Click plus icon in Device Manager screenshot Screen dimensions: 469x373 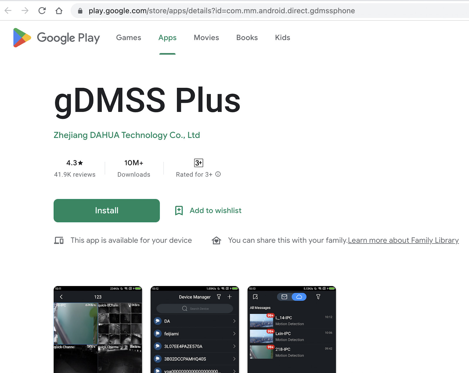tap(230, 297)
